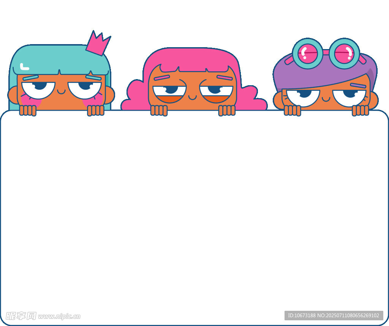The height and width of the screenshot is (326, 389).
Task: Open the www.nipic.cn watermark link
Action: (59, 316)
